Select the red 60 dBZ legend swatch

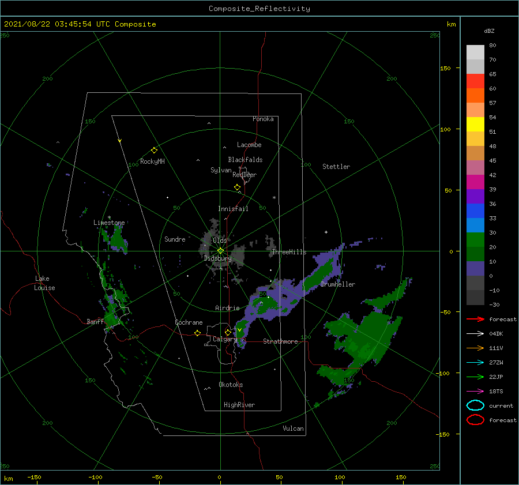(x=475, y=81)
